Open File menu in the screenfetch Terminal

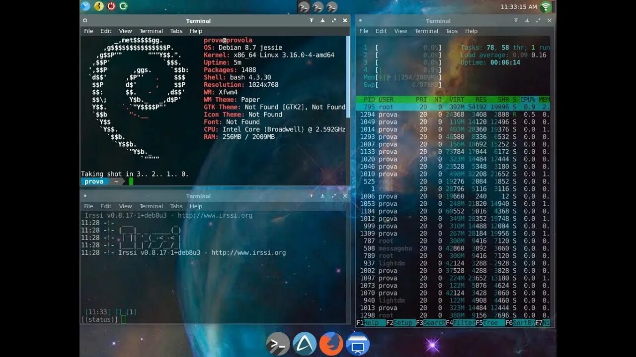88,31
